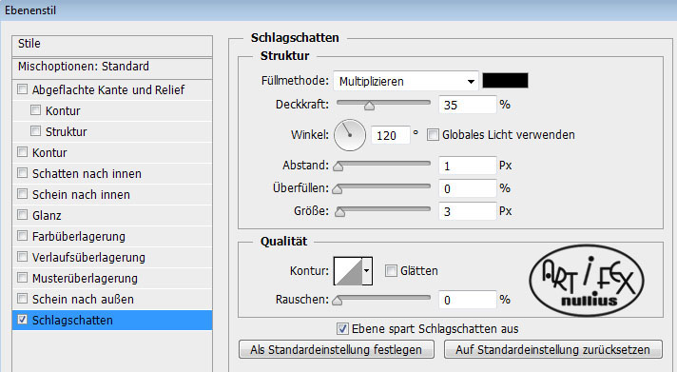
Task: Enable Schein nach innen checkbox
Action: pos(22,193)
